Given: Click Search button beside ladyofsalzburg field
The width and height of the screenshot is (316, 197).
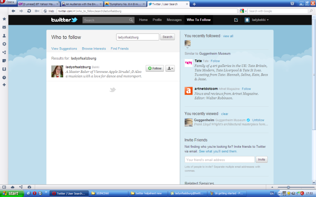Looking at the screenshot, I should (167, 37).
